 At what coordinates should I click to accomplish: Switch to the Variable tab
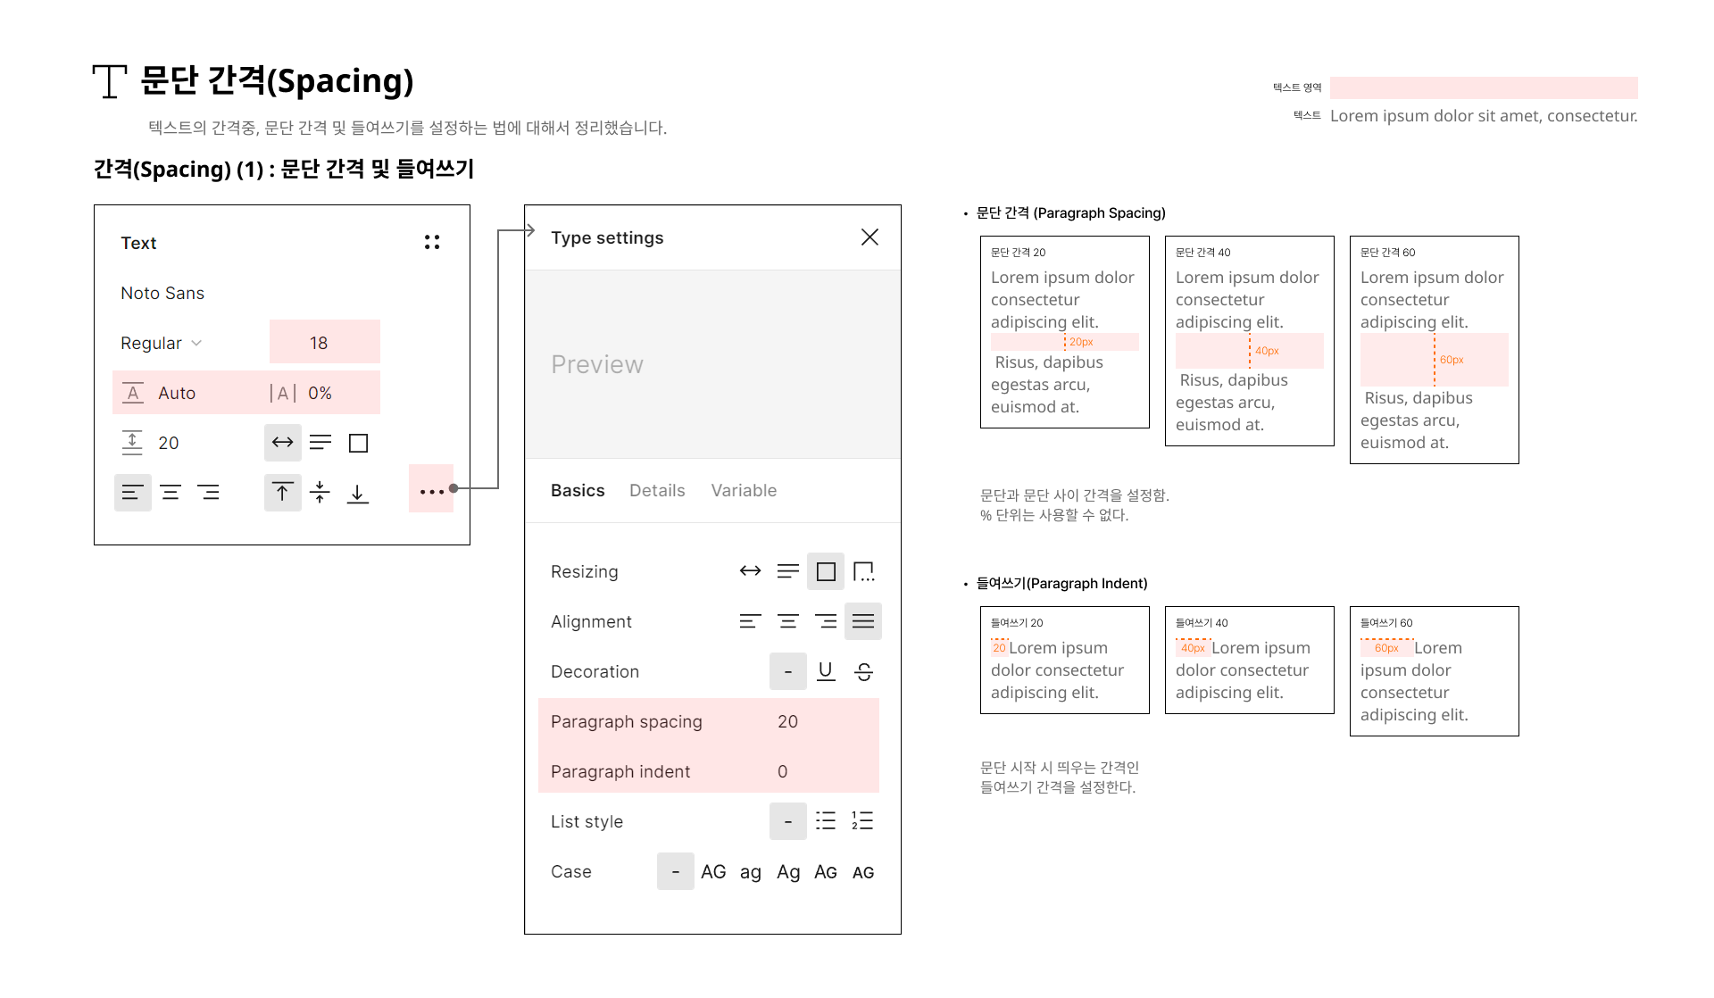click(x=744, y=490)
